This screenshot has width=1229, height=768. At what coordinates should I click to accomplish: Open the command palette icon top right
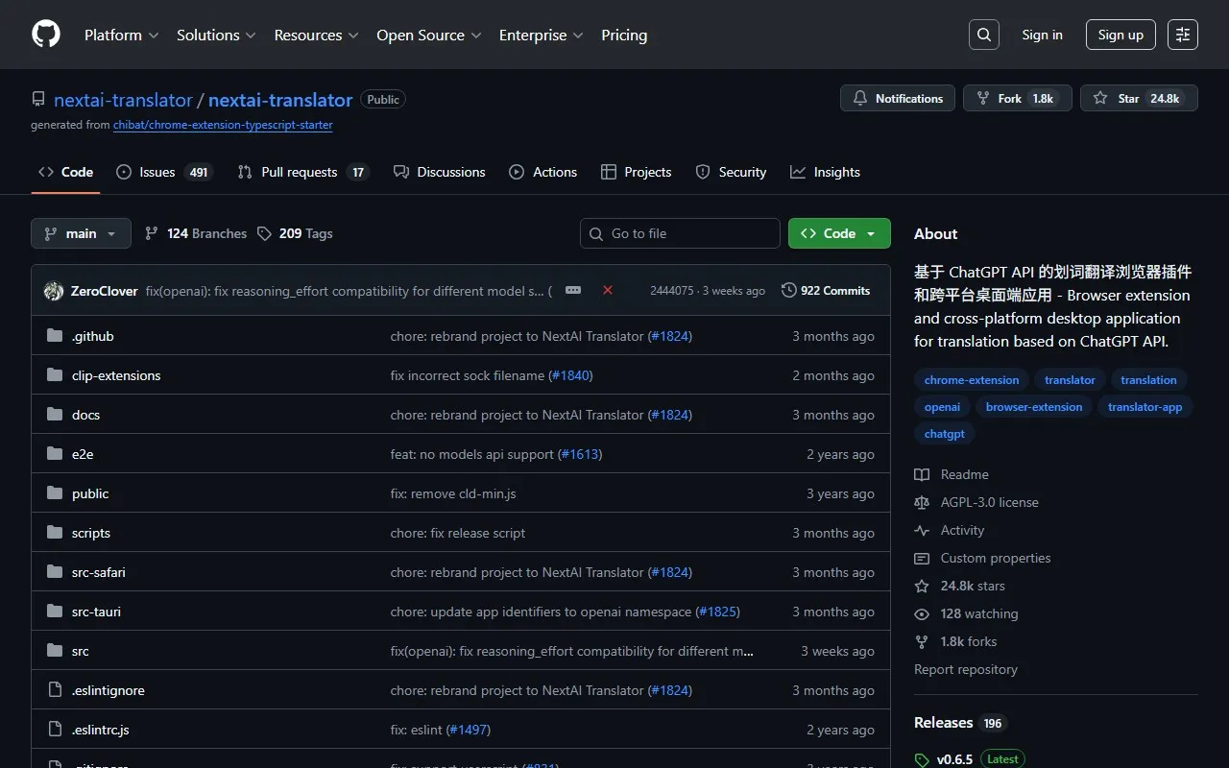point(1182,34)
